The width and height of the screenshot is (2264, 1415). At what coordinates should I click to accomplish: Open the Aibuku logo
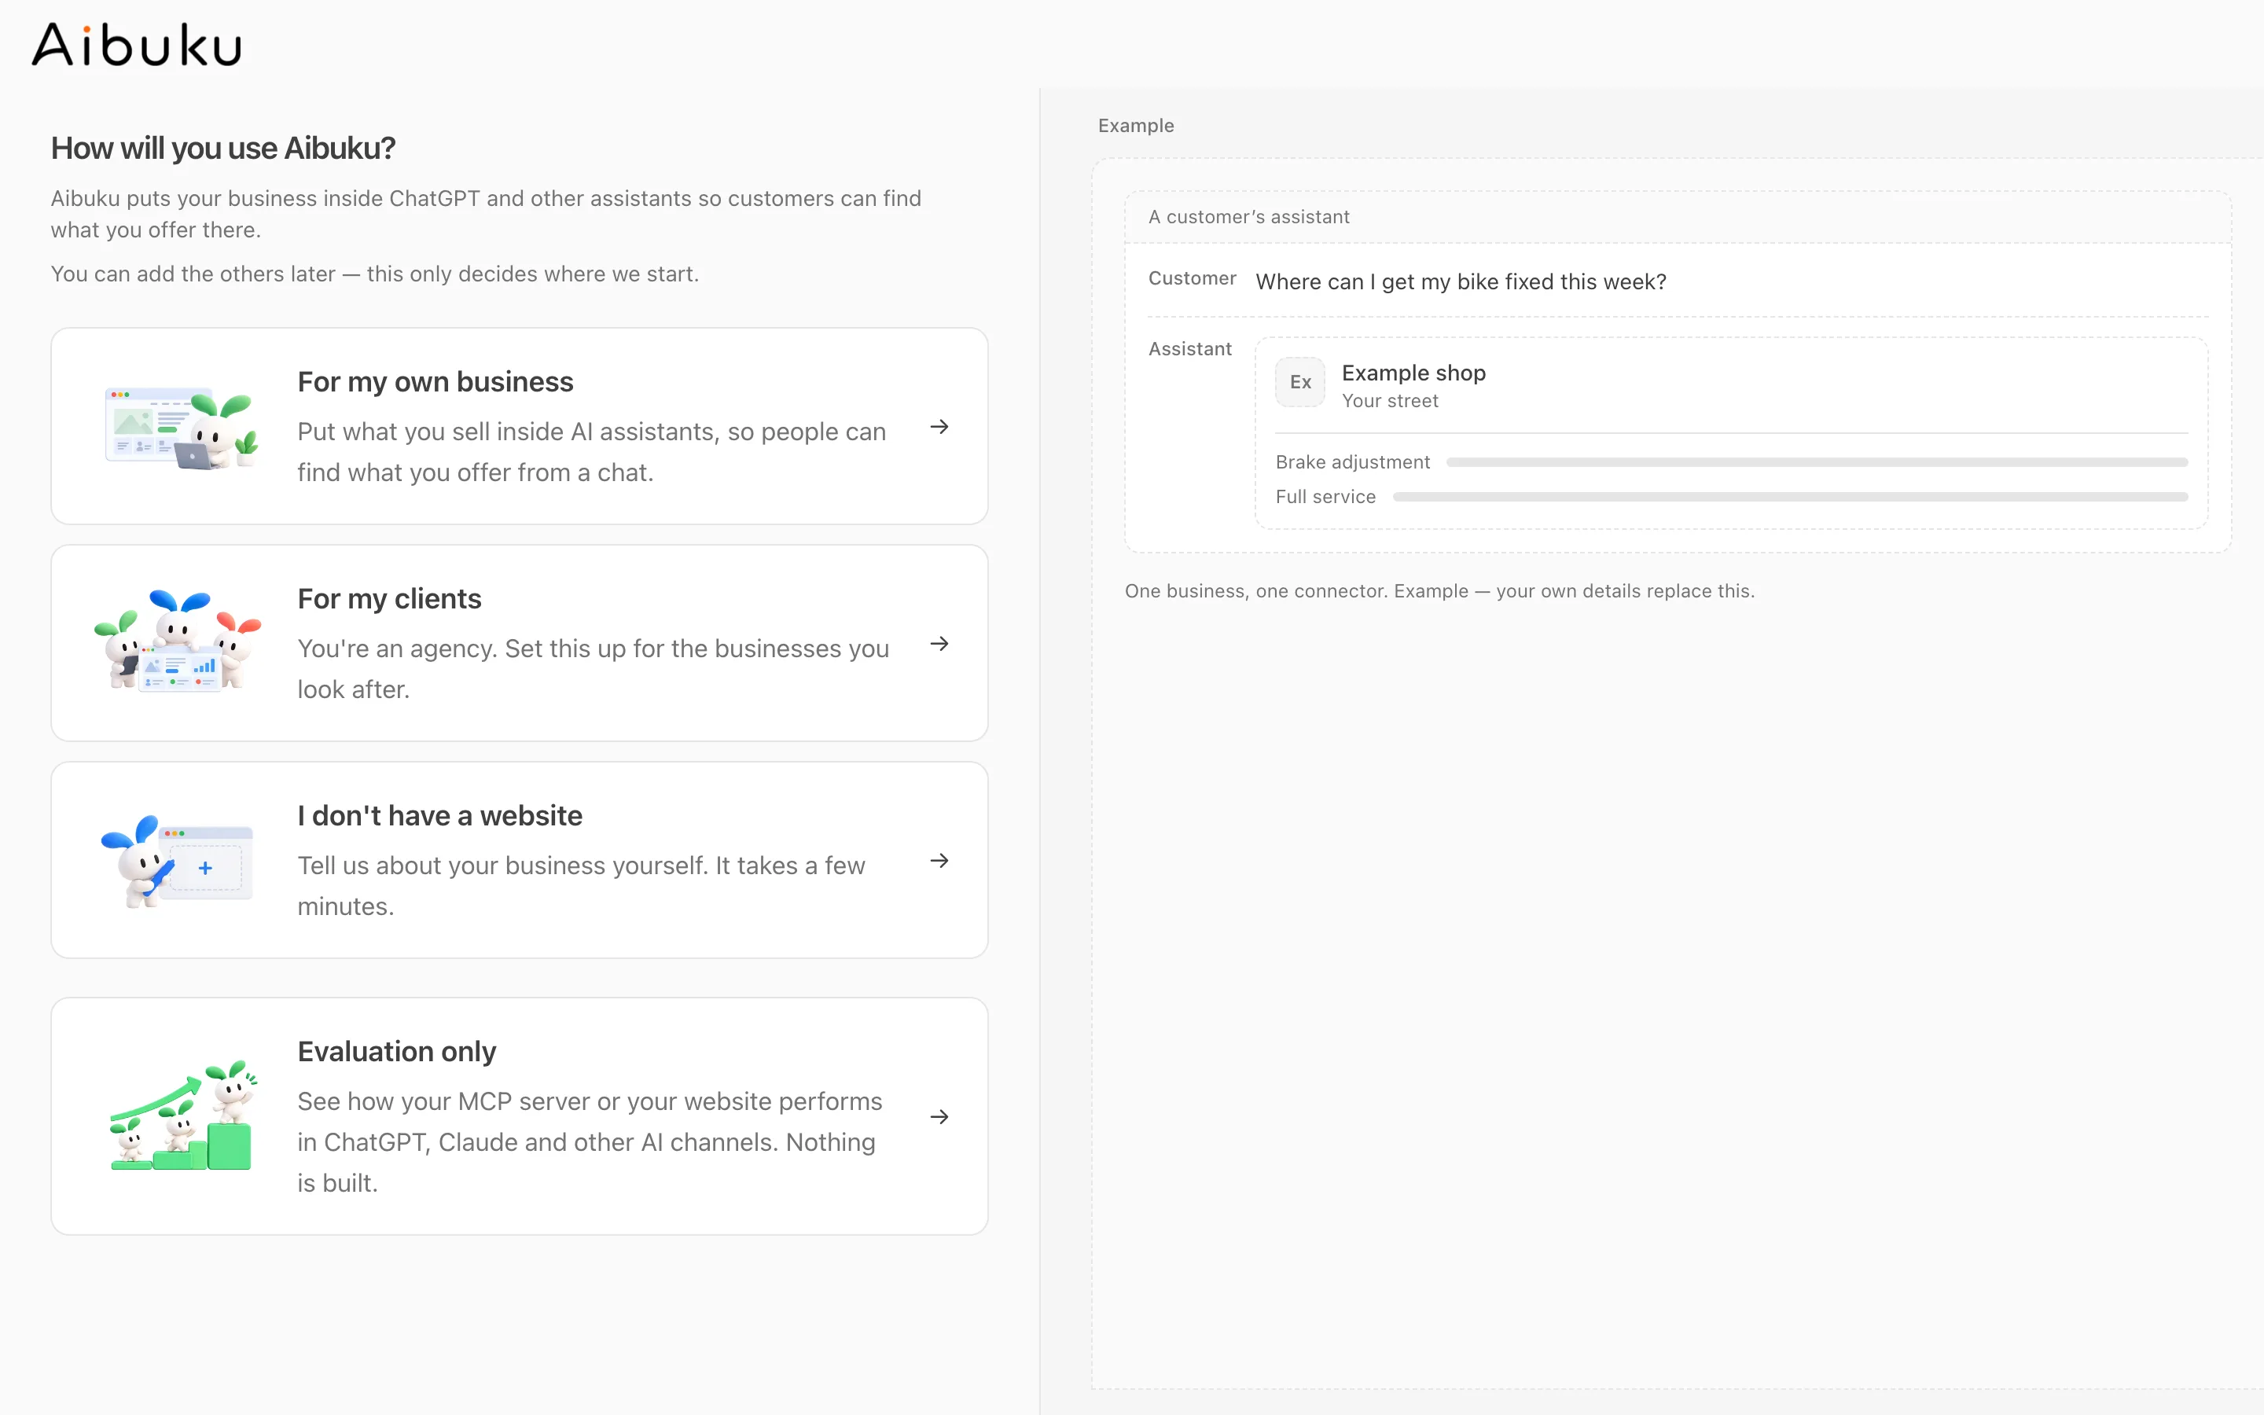tap(137, 45)
